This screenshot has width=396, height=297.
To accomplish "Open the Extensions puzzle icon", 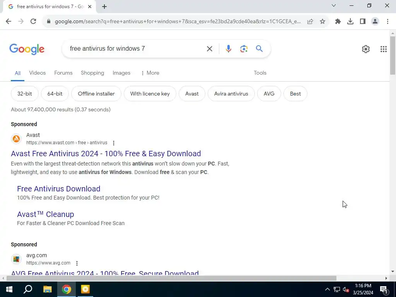I will pyautogui.click(x=338, y=22).
